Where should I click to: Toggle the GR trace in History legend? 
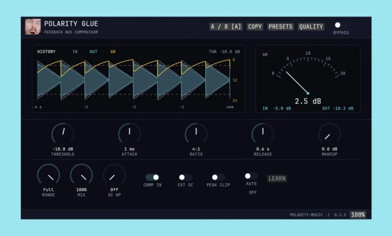(113, 52)
